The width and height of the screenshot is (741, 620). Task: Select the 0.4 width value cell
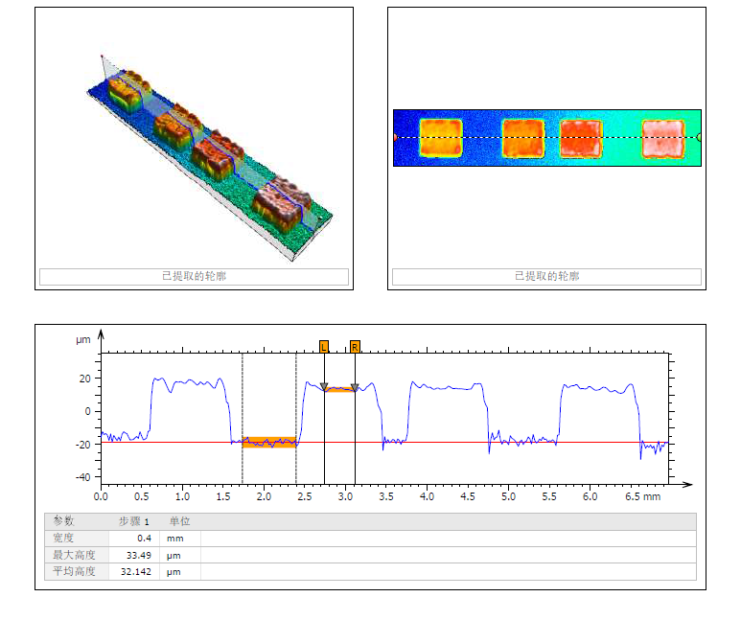[x=134, y=539]
